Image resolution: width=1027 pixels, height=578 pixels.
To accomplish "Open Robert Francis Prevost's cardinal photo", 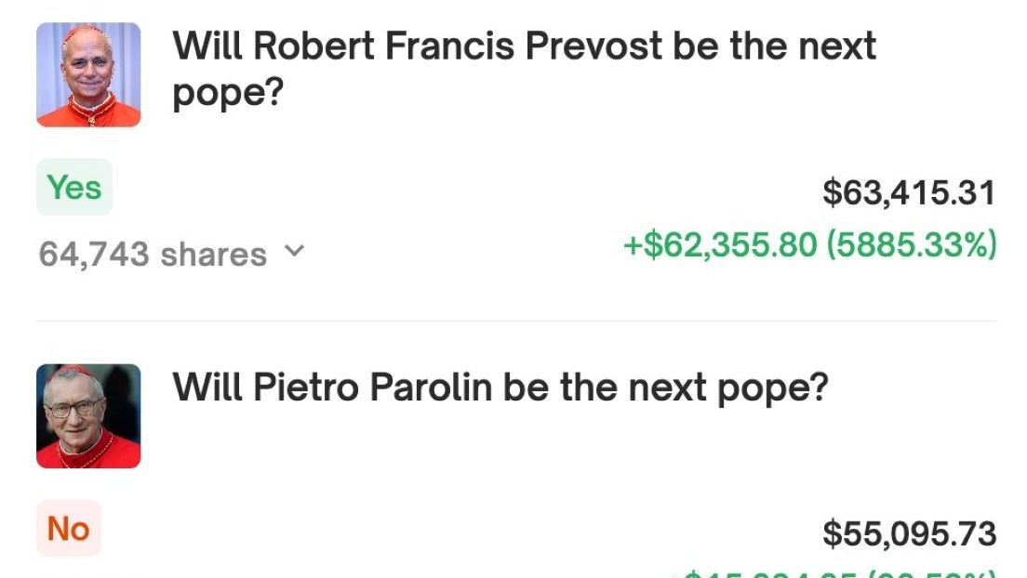I will pos(88,74).
